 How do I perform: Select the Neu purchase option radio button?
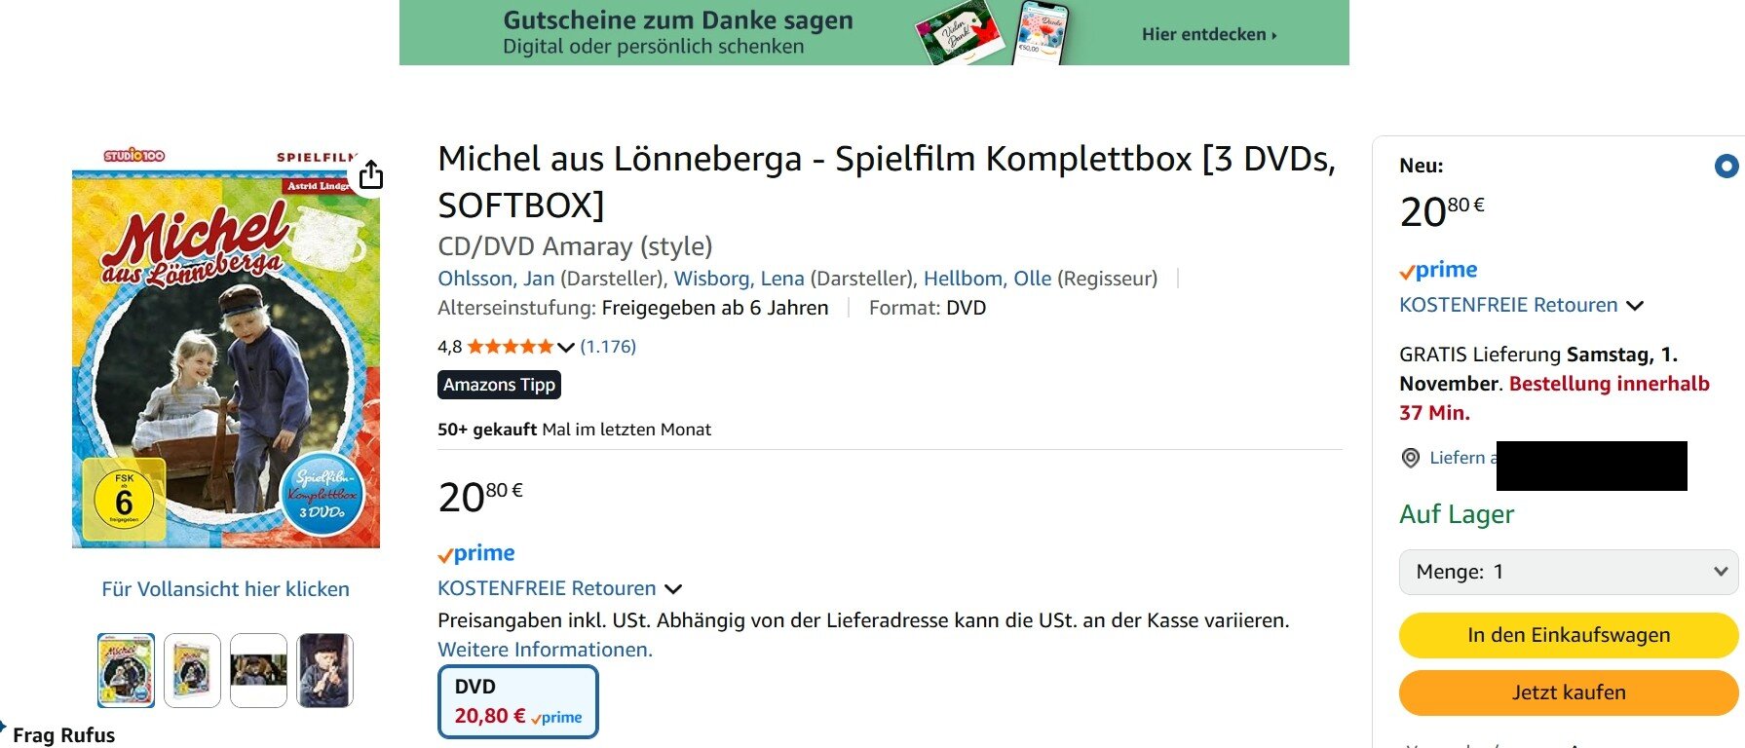coord(1726,167)
